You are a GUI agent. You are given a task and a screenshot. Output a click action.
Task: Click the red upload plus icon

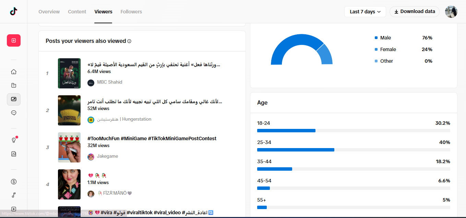click(14, 40)
